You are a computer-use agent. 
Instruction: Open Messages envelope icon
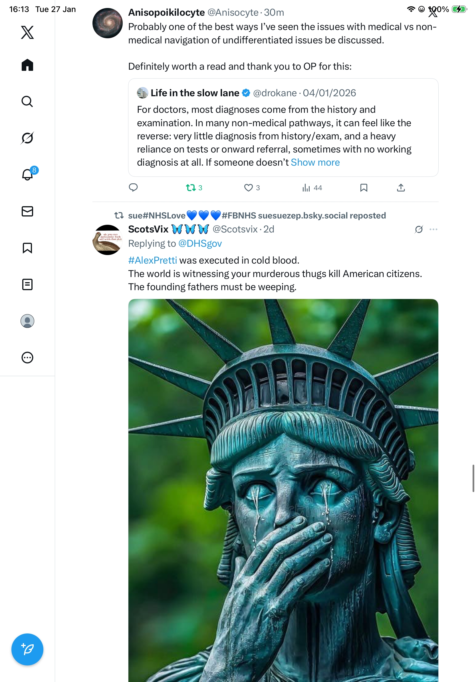(x=27, y=211)
